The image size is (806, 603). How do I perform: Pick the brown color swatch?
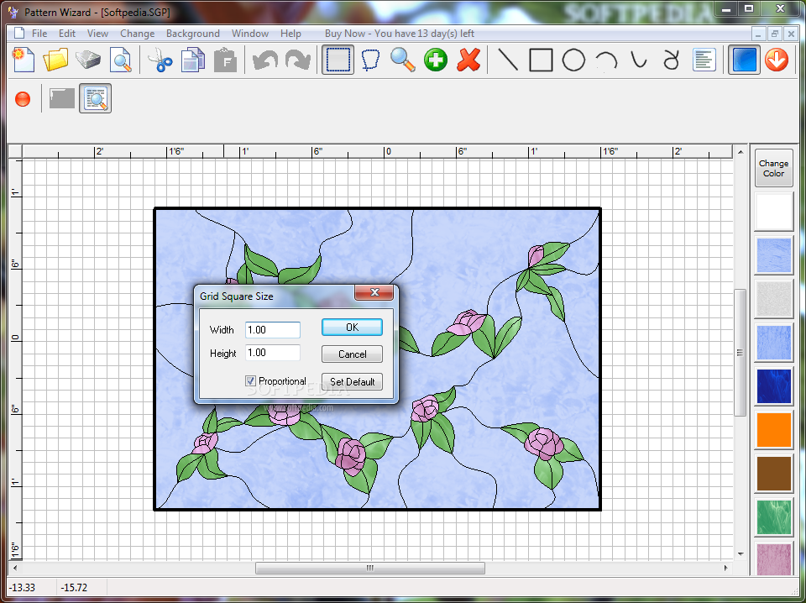pyautogui.click(x=773, y=474)
